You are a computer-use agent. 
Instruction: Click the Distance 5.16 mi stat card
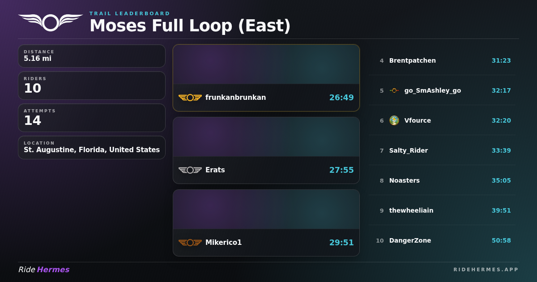coord(92,56)
